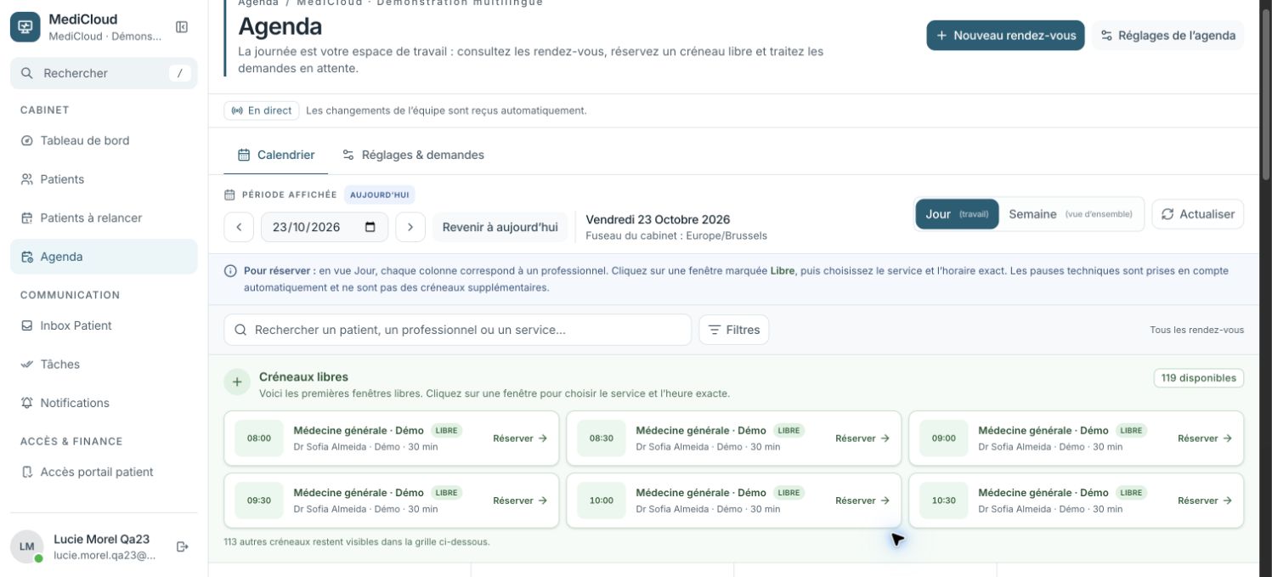
Task: Réserver the 08:00 slot
Action: click(x=519, y=438)
